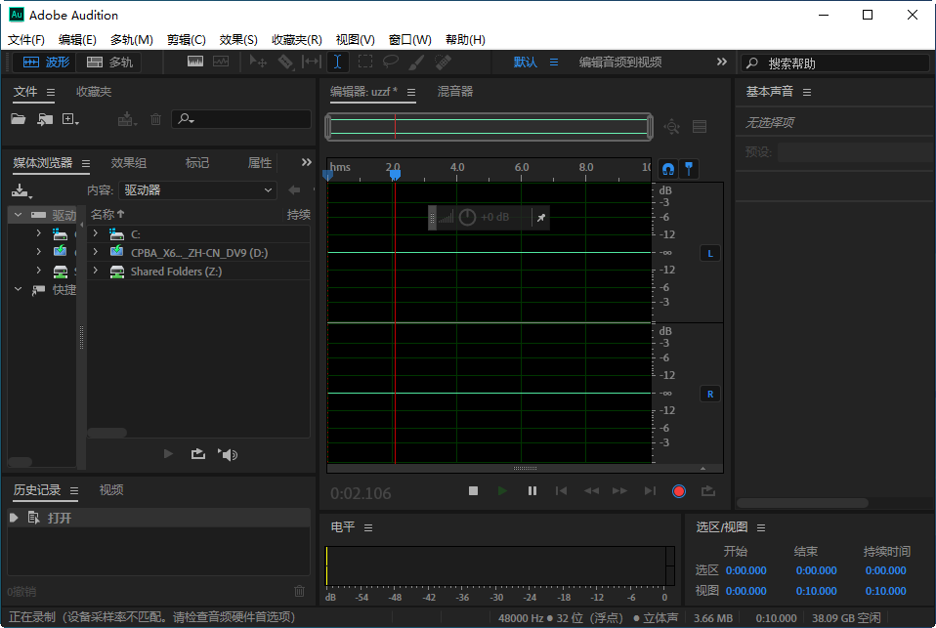This screenshot has width=936, height=628.
Task: Select the Time Selection tool
Action: [x=338, y=62]
